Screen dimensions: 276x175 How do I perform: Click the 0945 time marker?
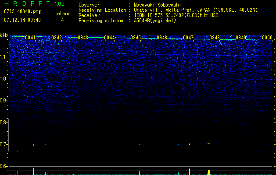136,38
